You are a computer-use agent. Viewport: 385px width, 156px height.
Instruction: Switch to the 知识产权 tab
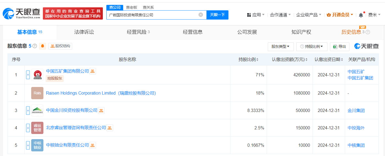301,32
